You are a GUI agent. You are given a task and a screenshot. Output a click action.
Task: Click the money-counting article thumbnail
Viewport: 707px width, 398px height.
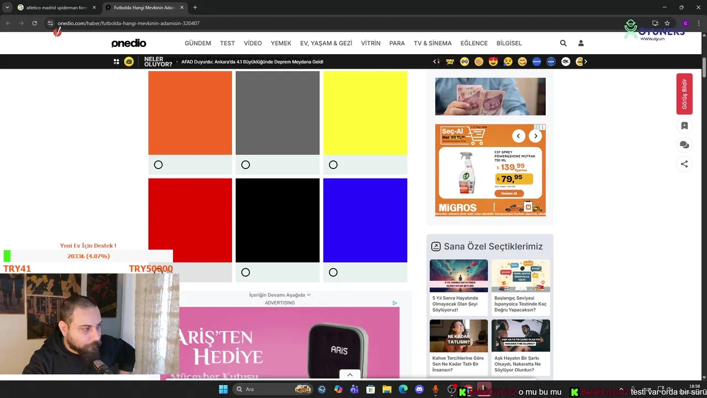tap(490, 96)
